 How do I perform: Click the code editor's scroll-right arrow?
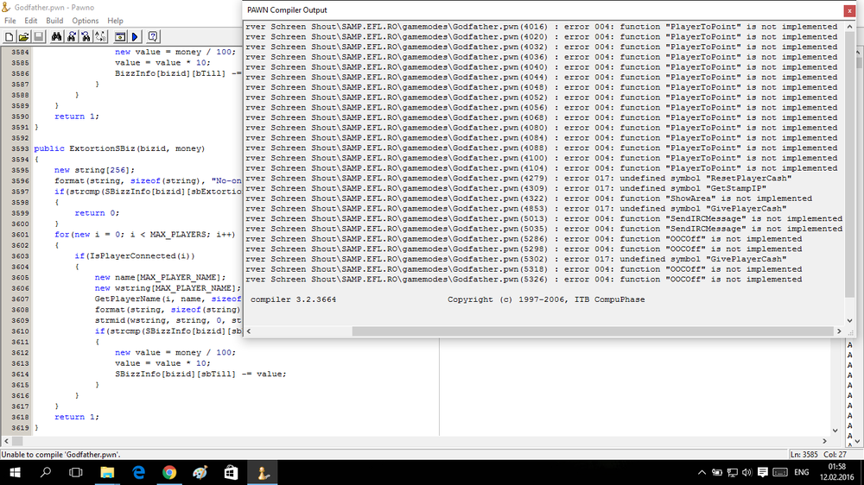(825, 441)
